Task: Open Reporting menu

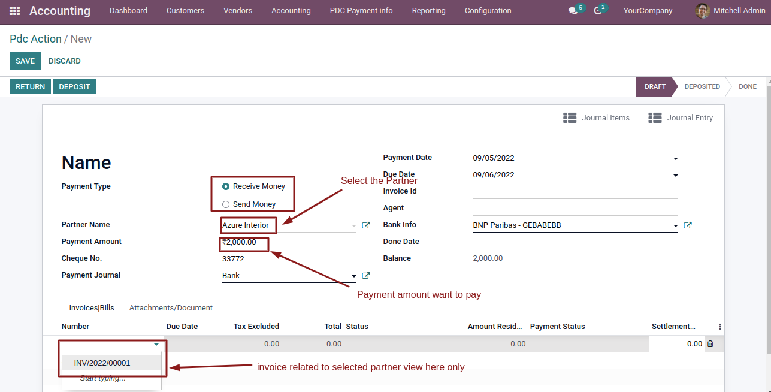Action: [x=429, y=11]
